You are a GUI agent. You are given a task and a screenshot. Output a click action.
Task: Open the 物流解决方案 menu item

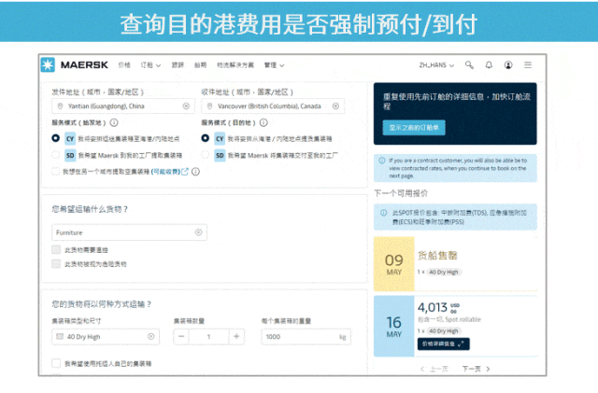coord(235,65)
